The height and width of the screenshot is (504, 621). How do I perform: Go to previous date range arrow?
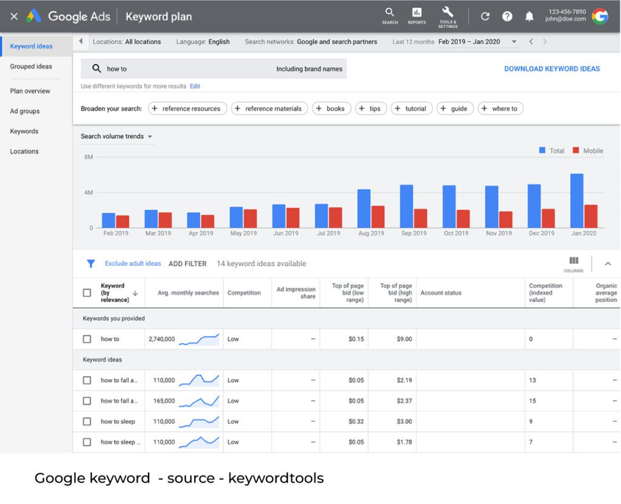pos(531,42)
